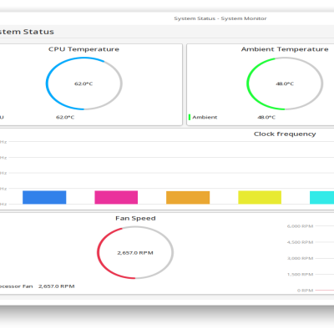
Task: Click the red fan speed gauge
Action: pos(135,253)
